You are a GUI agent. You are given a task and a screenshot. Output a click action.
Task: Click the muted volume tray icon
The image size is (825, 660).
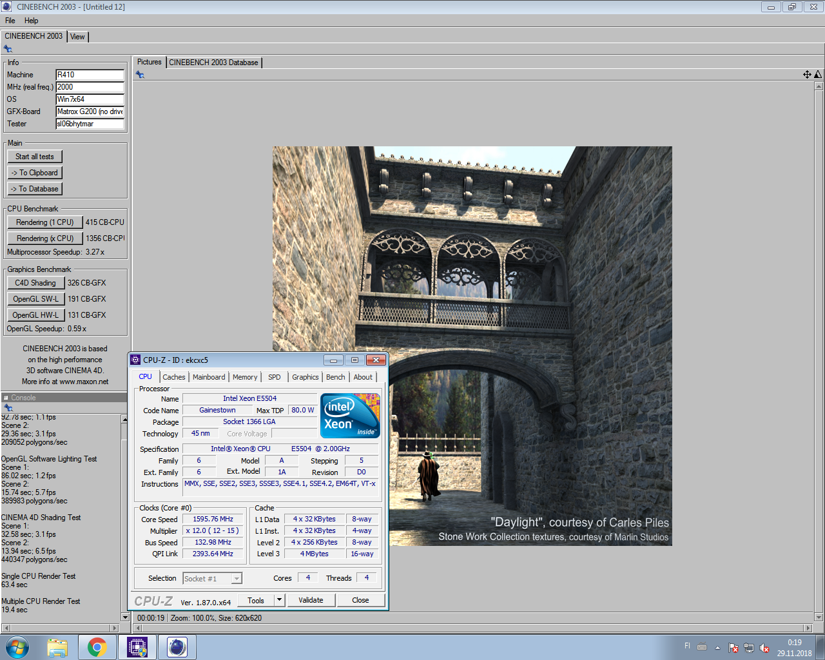pyautogui.click(x=764, y=648)
